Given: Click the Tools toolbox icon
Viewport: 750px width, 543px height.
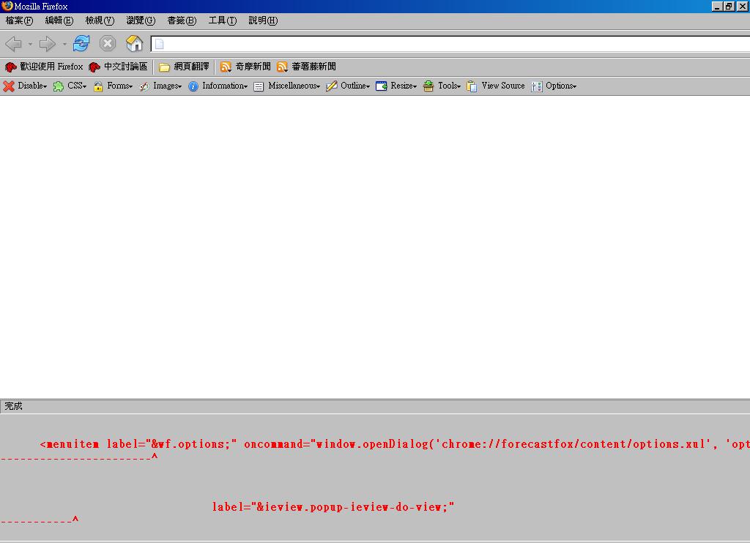Looking at the screenshot, I should 428,86.
